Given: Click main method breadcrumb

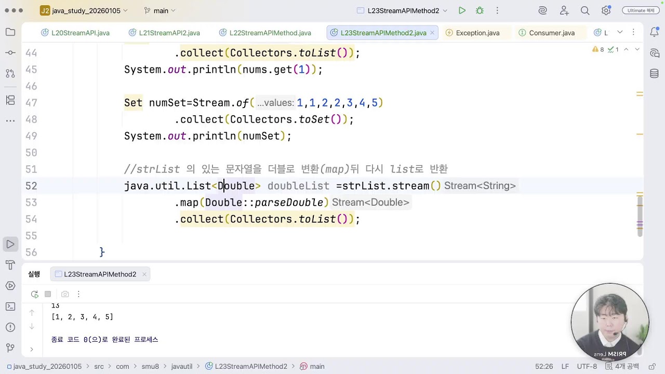Looking at the screenshot, I should 312,366.
